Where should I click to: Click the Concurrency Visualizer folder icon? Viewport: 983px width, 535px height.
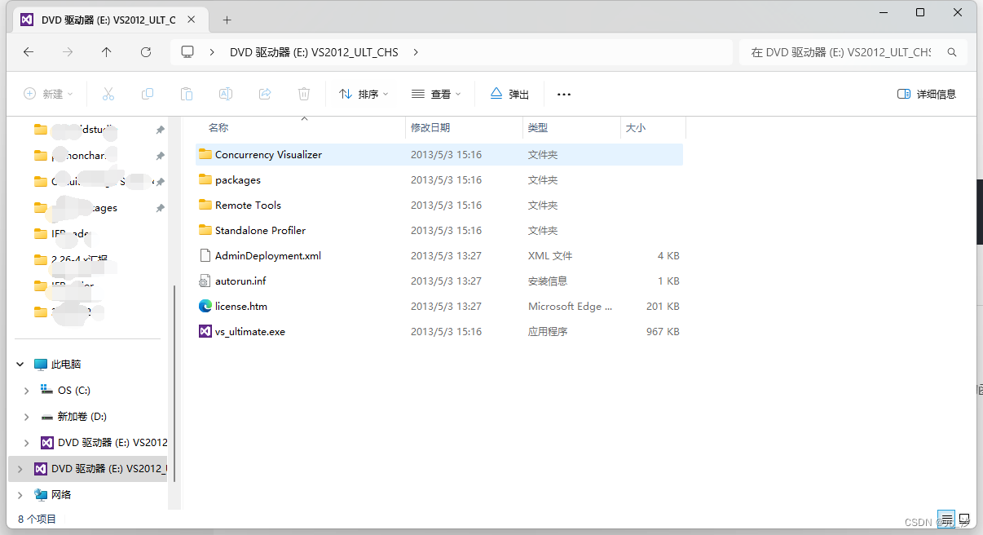(x=205, y=154)
